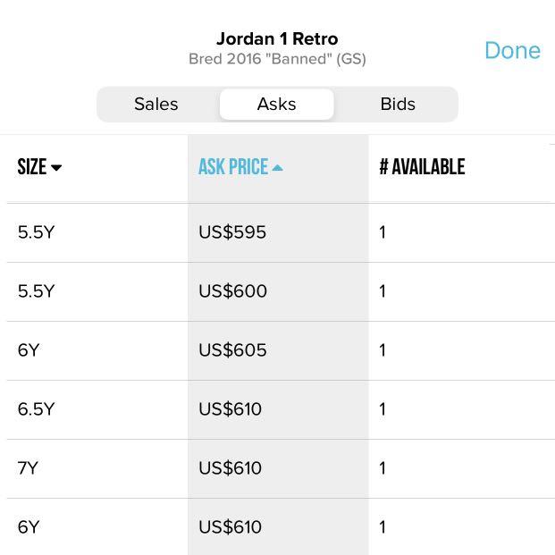Viewport: 555px width, 555px height.
Task: Choose the 6.5Y ask at US$610
Action: pos(277,409)
